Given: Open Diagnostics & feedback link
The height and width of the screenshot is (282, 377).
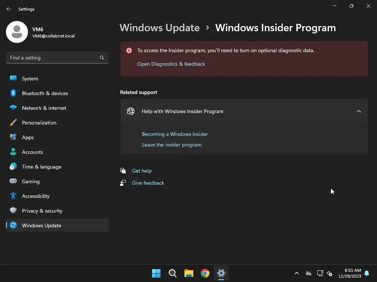Looking at the screenshot, I should pyautogui.click(x=171, y=64).
